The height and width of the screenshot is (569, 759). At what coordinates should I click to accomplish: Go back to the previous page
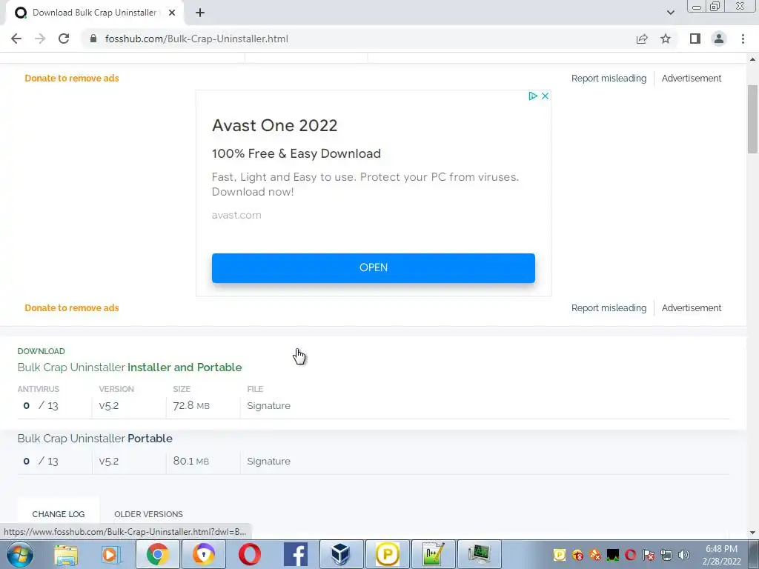[x=16, y=39]
